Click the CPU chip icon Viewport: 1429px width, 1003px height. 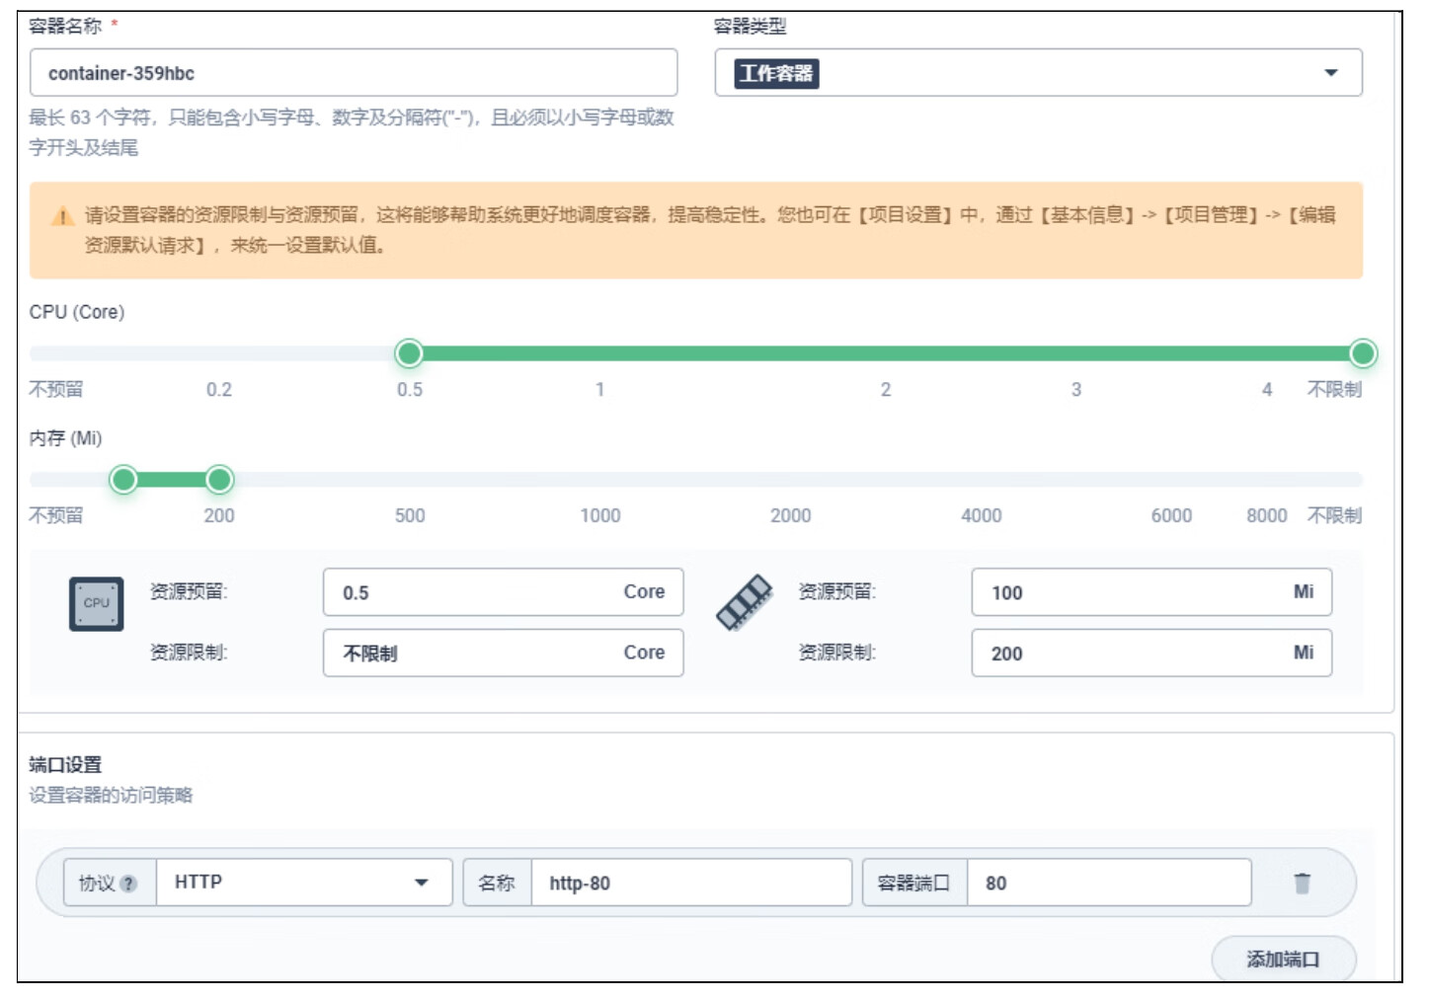(x=96, y=603)
